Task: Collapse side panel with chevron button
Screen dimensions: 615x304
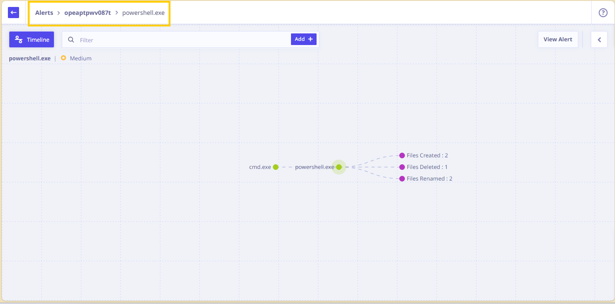Action: click(x=599, y=39)
